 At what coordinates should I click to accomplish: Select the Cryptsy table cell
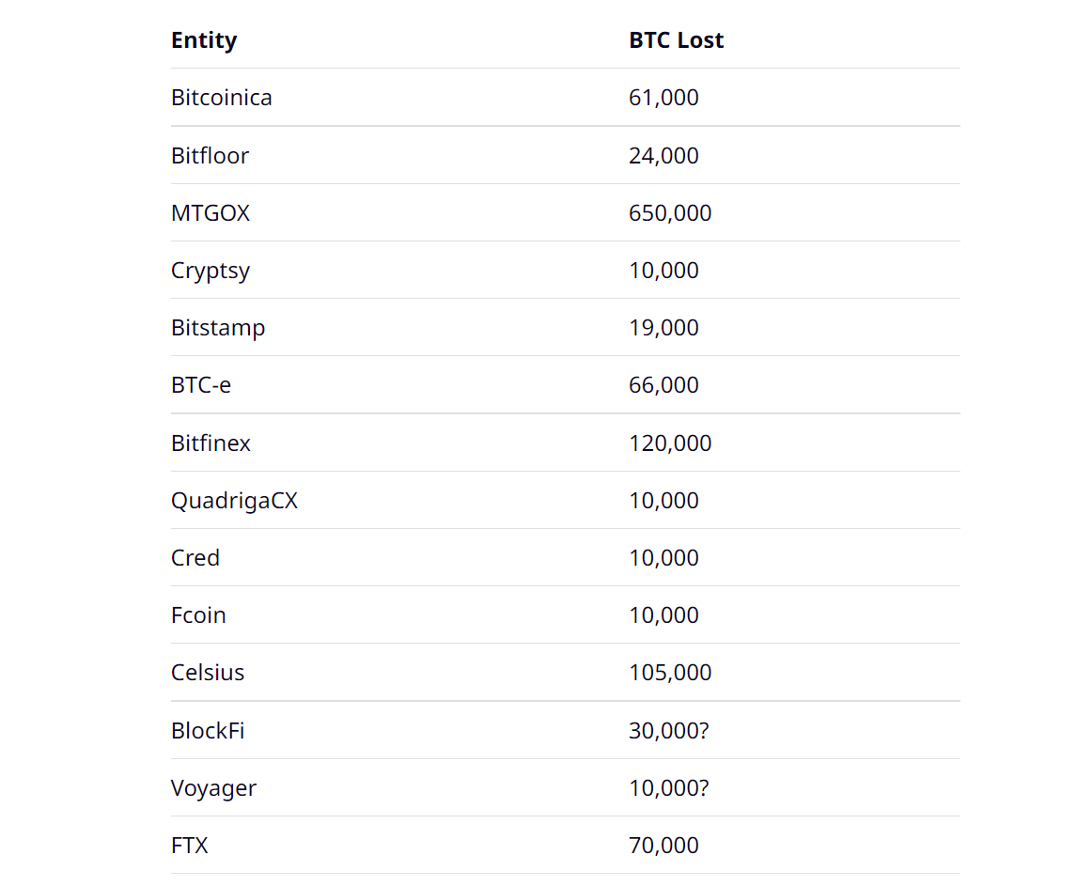pos(211,271)
